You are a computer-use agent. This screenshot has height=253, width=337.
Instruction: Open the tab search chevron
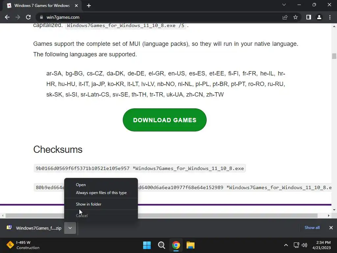coord(284,5)
